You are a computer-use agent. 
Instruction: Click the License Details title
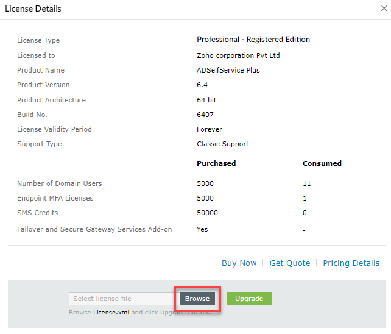(33, 9)
